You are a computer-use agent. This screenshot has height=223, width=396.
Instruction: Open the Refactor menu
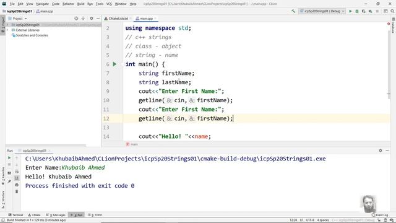[x=69, y=4]
